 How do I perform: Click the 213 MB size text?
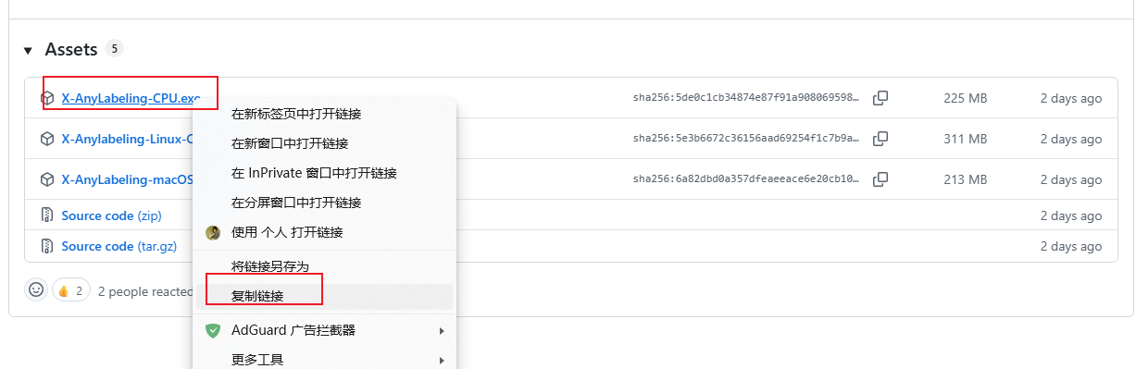pyautogui.click(x=965, y=179)
